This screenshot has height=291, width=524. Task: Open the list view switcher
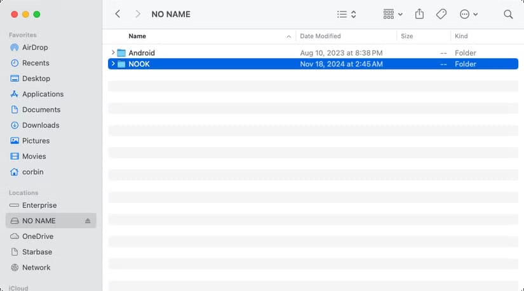point(347,15)
